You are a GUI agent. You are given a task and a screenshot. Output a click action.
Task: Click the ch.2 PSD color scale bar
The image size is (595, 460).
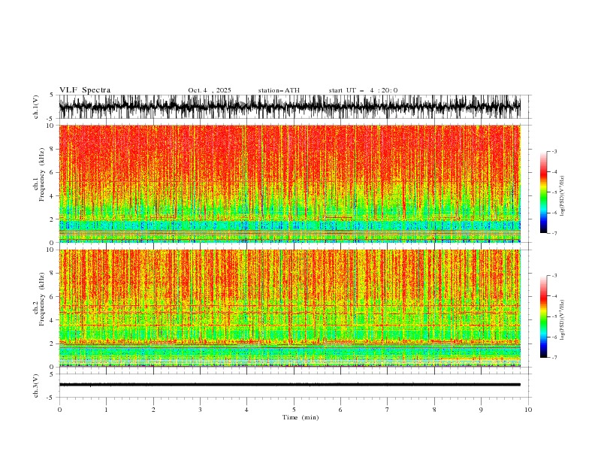[543, 316]
